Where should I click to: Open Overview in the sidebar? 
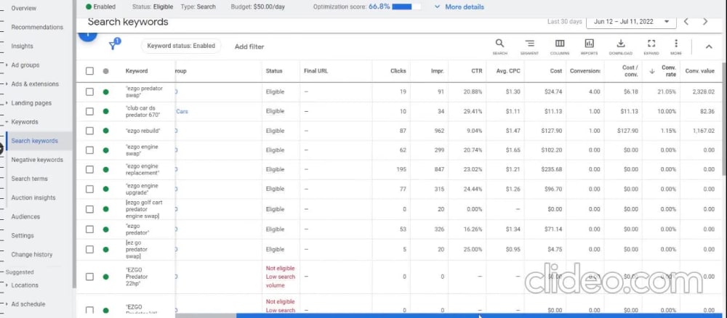23,8
